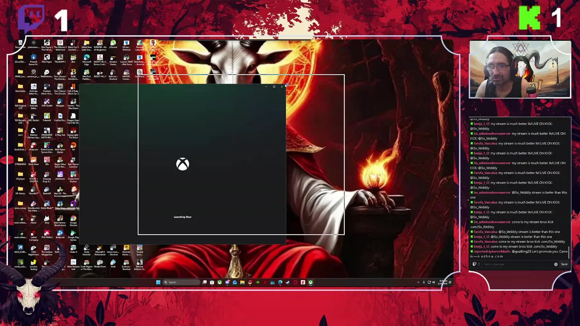Screen dimensions: 580x326
Task: Open the Max Payne desktop shortcut
Action: point(47,58)
